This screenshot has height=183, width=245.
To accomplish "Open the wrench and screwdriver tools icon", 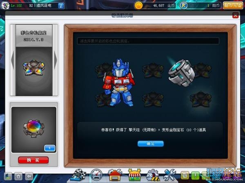I will (170, 175).
